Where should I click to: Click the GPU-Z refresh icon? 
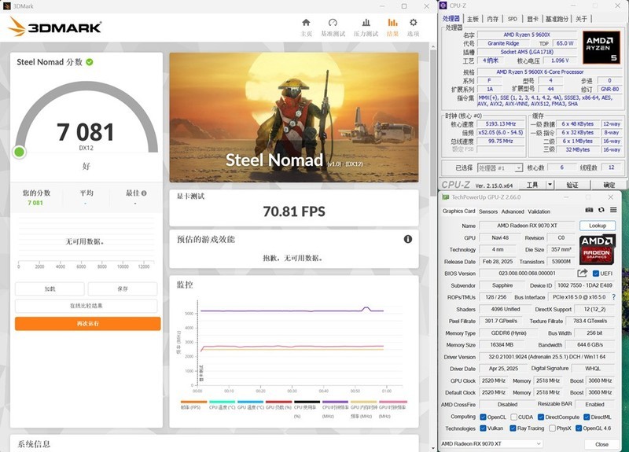coord(601,210)
